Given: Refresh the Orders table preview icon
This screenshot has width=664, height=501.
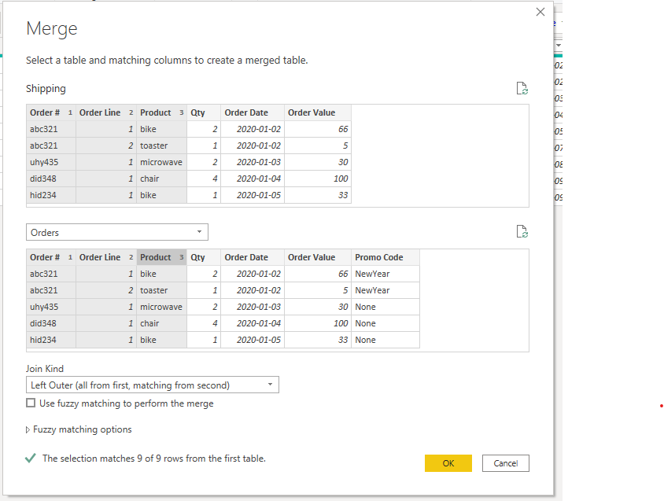Looking at the screenshot, I should (x=522, y=232).
